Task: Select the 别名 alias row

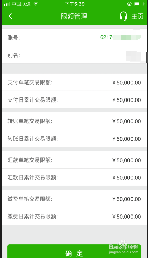Action: [74, 55]
